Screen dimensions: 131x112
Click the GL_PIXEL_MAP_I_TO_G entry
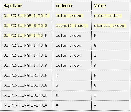25,46
